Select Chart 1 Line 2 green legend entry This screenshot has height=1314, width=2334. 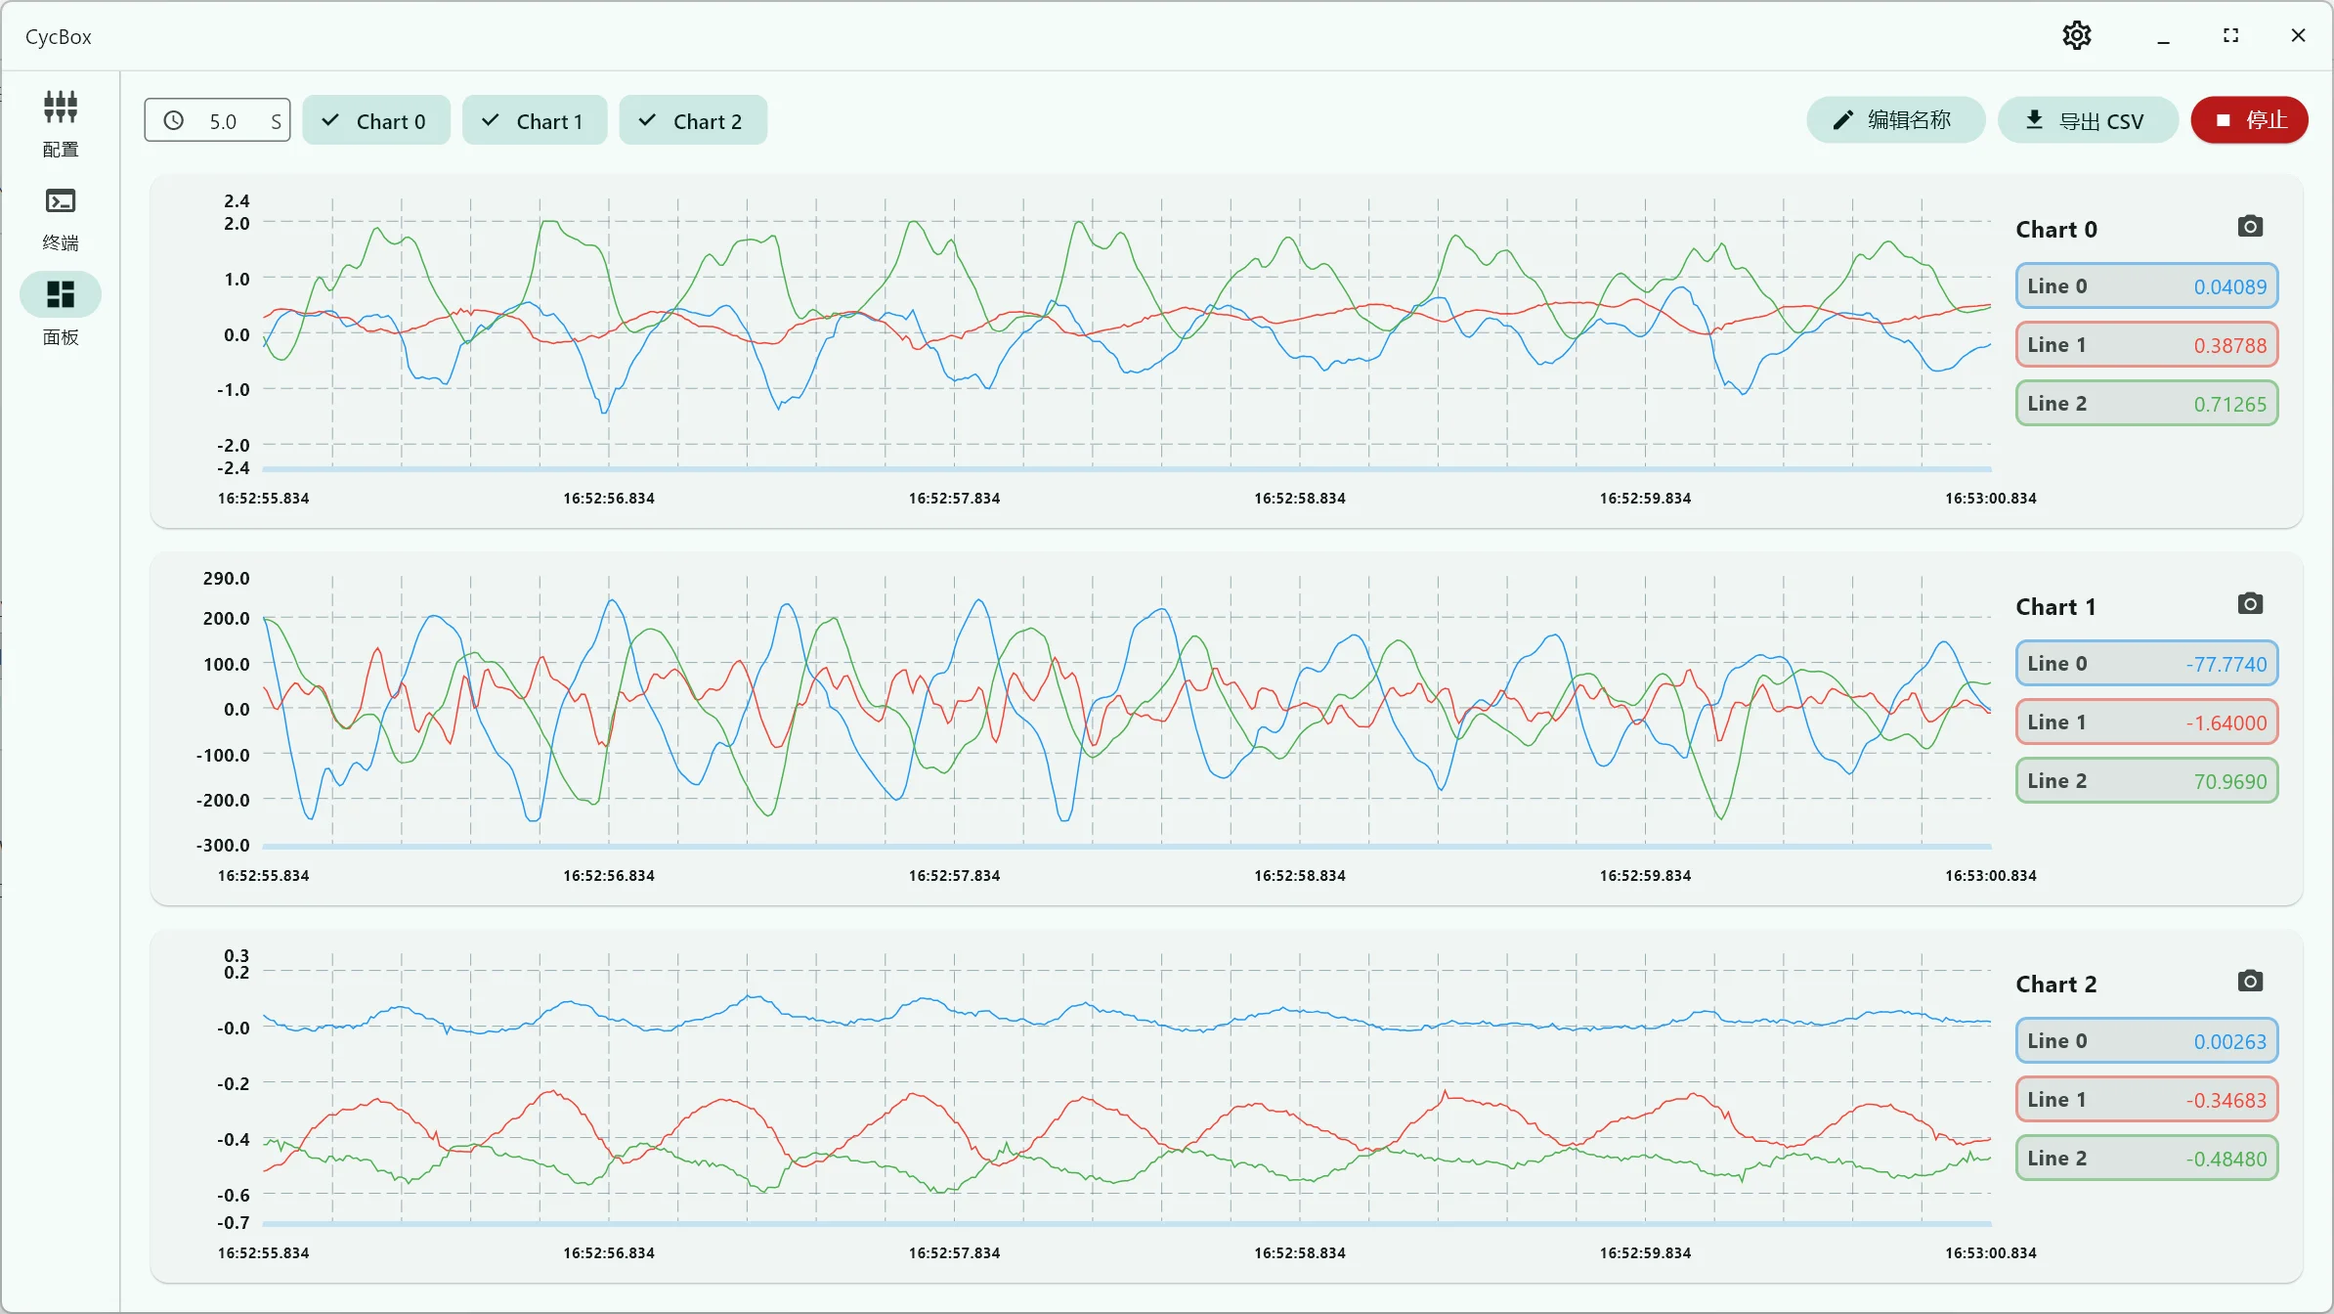(2146, 781)
